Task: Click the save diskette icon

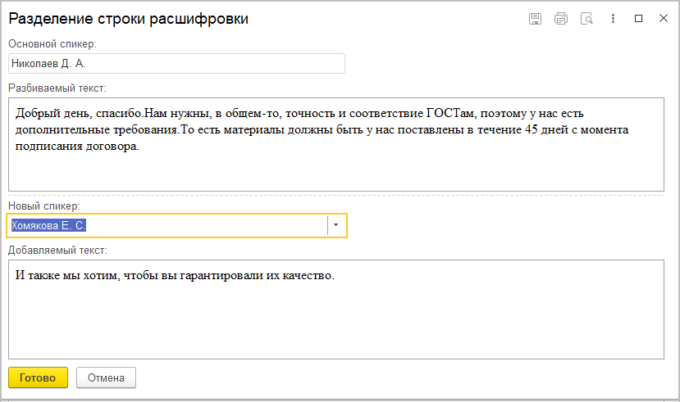Action: (536, 18)
